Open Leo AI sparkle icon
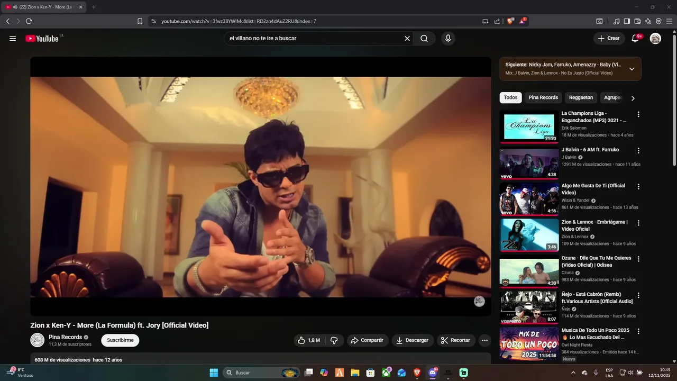677x381 pixels. click(x=648, y=21)
